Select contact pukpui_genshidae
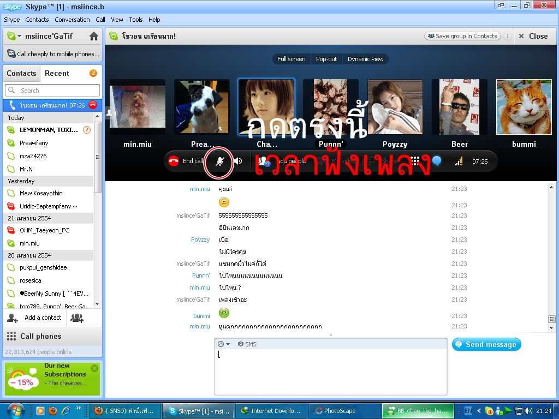559x419 pixels. pos(49,267)
